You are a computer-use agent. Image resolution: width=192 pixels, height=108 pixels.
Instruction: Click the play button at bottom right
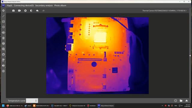pyautogui.click(x=175, y=101)
